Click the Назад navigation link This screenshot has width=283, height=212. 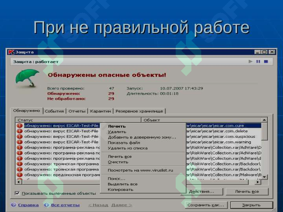[x=98, y=205]
